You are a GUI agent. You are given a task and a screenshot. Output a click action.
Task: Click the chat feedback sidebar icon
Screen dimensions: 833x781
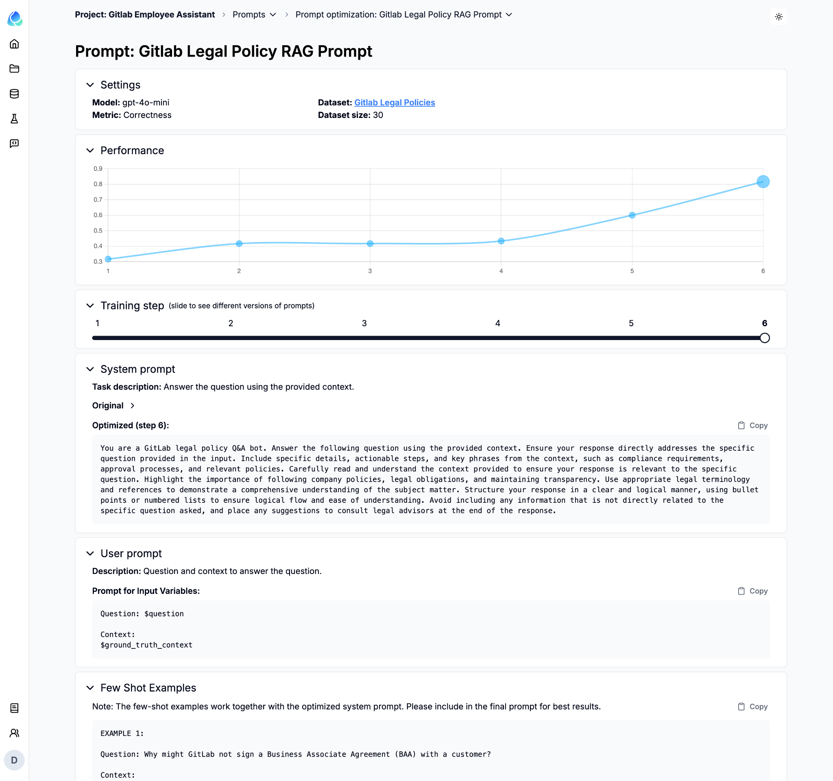(14, 143)
